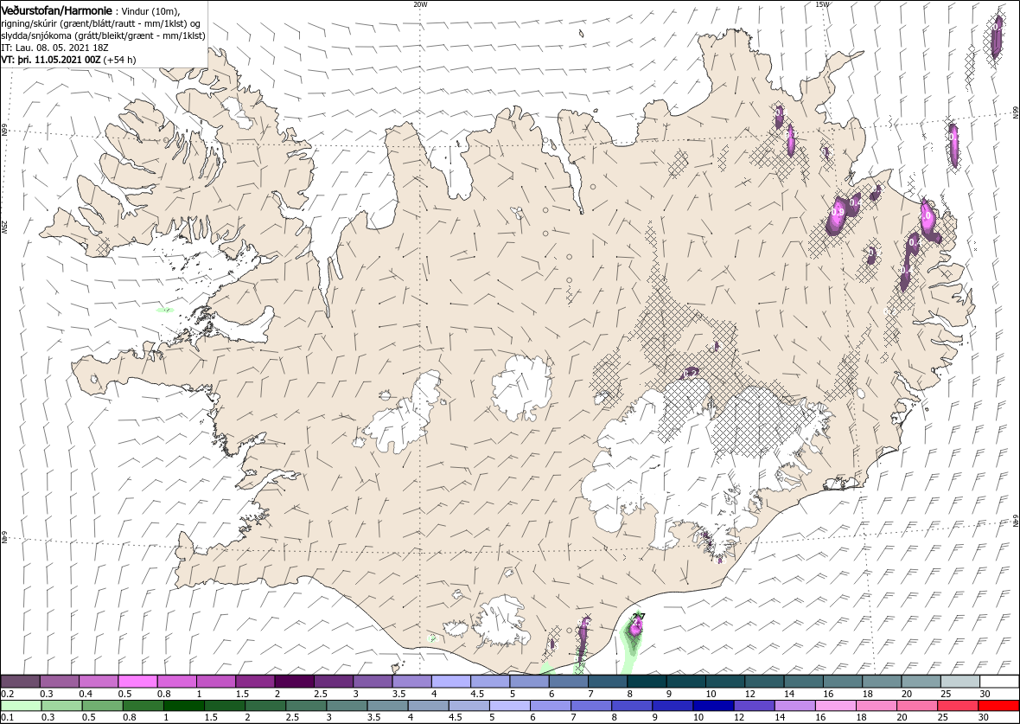
Task: Select the lower legend swatch labeled 2.5
Action: [x=305, y=706]
